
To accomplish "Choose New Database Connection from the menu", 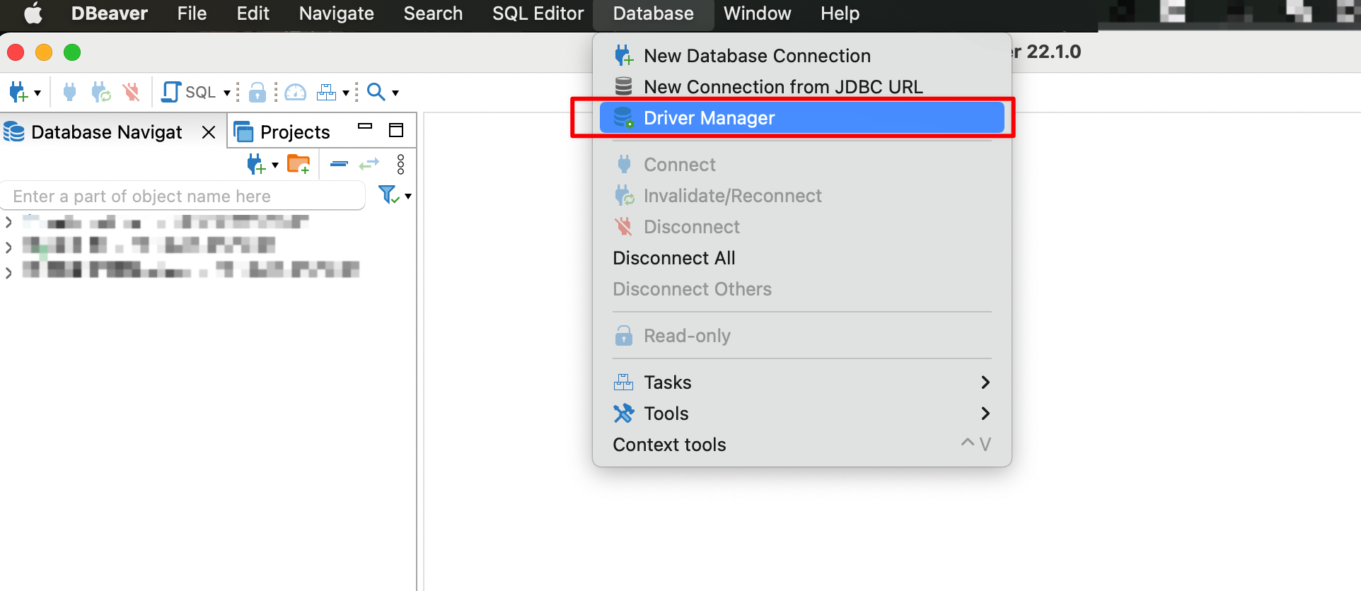I will pyautogui.click(x=801, y=56).
